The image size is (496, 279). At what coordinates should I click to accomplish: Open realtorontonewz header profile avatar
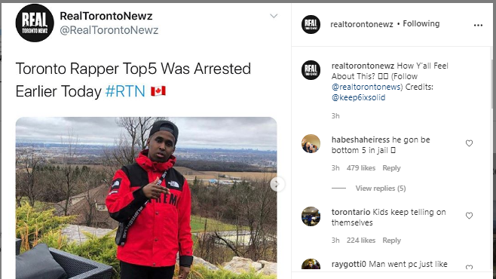tap(311, 24)
